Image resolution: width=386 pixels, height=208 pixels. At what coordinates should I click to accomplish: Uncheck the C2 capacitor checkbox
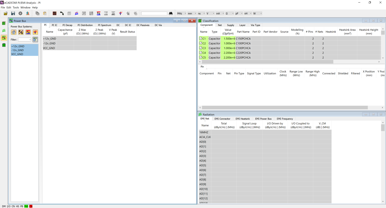point(201,43)
